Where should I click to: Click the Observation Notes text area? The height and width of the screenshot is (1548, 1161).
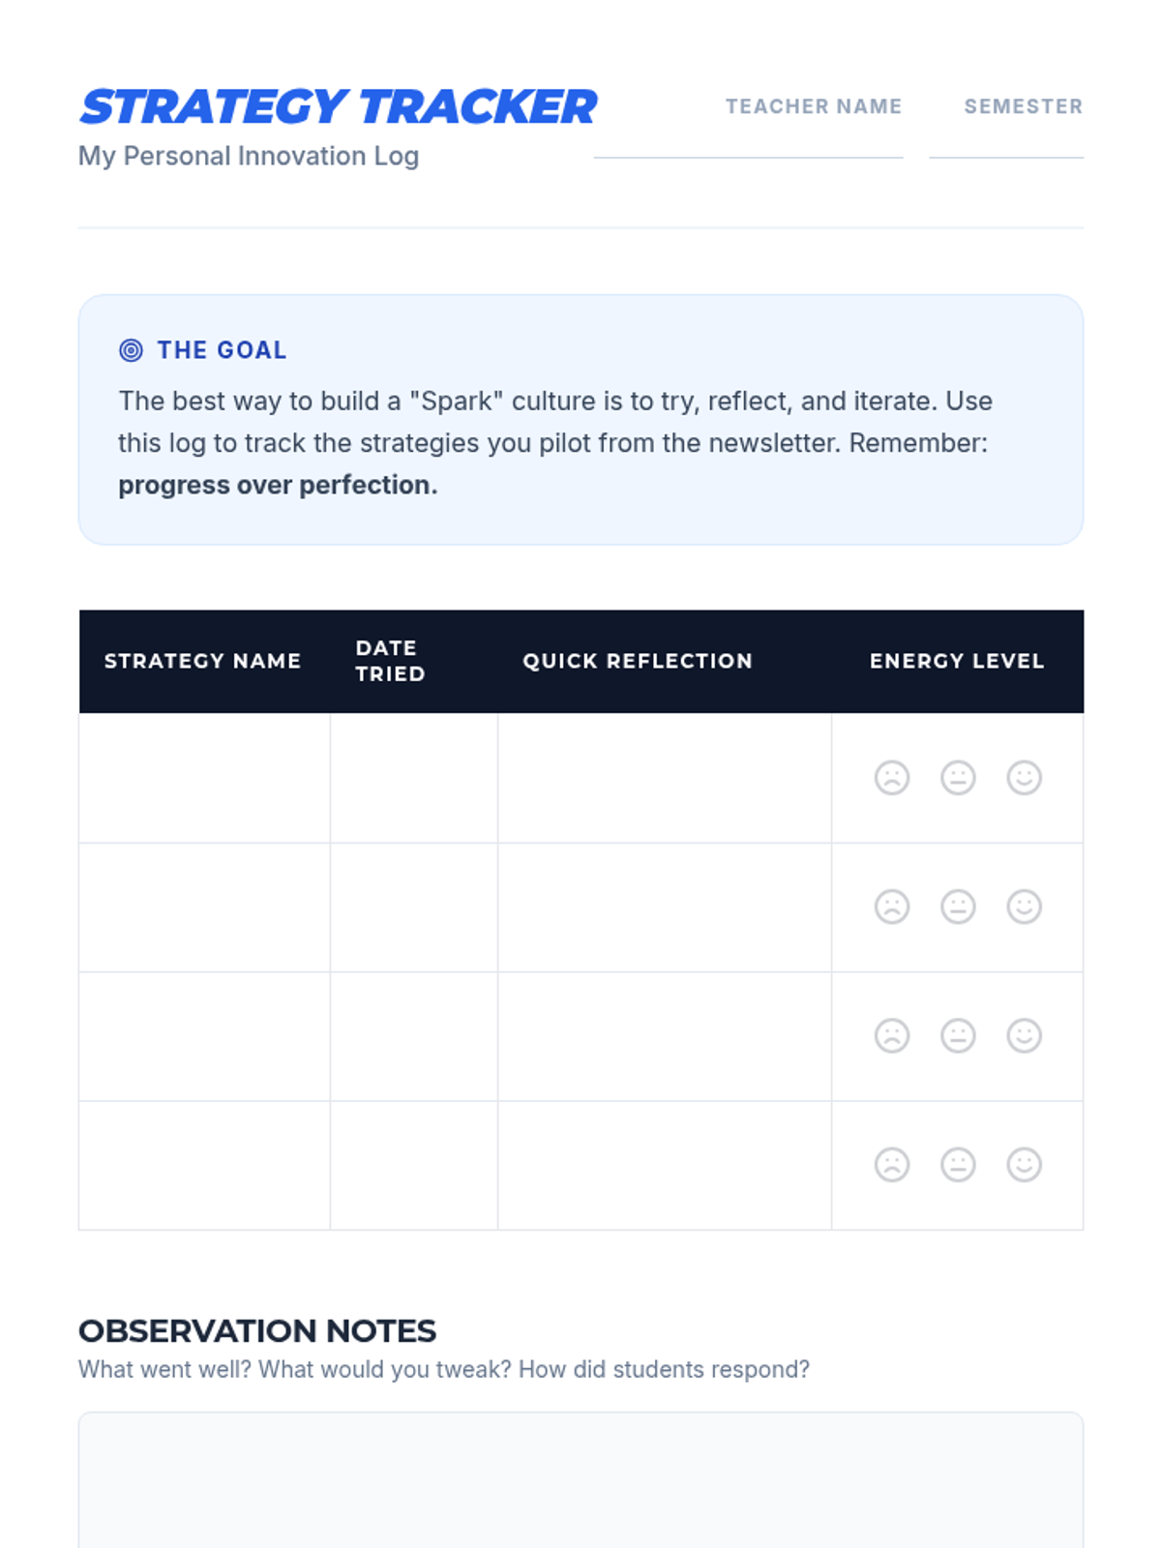tap(580, 1480)
